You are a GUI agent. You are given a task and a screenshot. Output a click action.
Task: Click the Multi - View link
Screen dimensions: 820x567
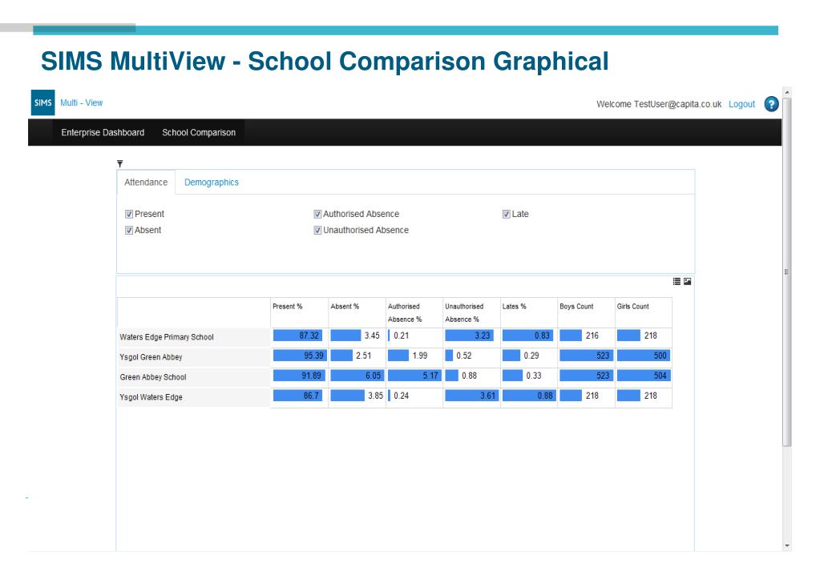pyautogui.click(x=81, y=103)
